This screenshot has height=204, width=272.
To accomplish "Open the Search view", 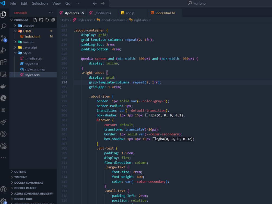I will point(4,26).
